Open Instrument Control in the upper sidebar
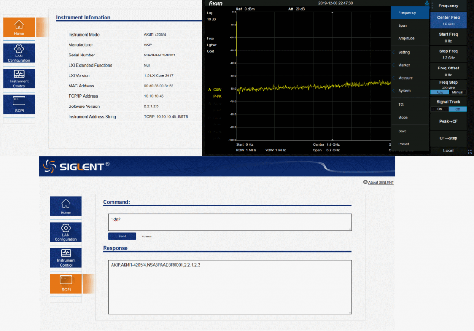 (19, 79)
